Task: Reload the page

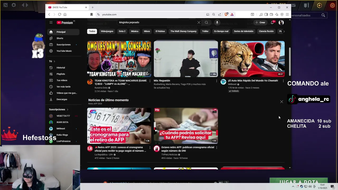Action: [60, 15]
